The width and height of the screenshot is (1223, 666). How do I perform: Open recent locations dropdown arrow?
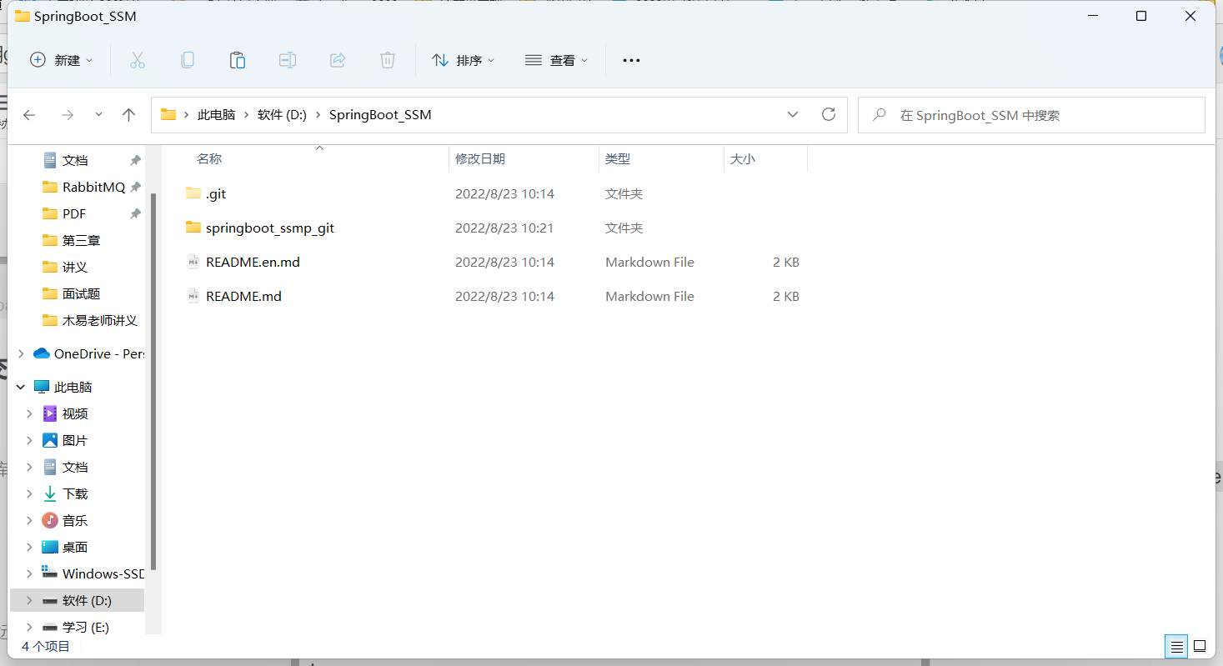click(98, 115)
